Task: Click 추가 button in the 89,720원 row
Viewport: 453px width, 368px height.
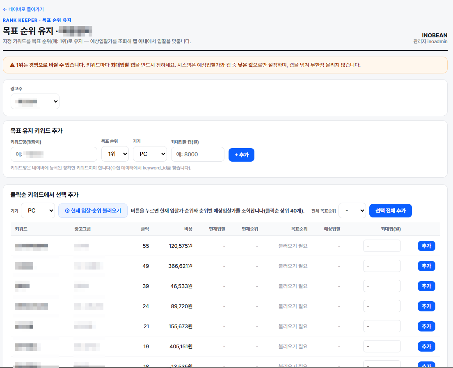Action: (x=426, y=306)
